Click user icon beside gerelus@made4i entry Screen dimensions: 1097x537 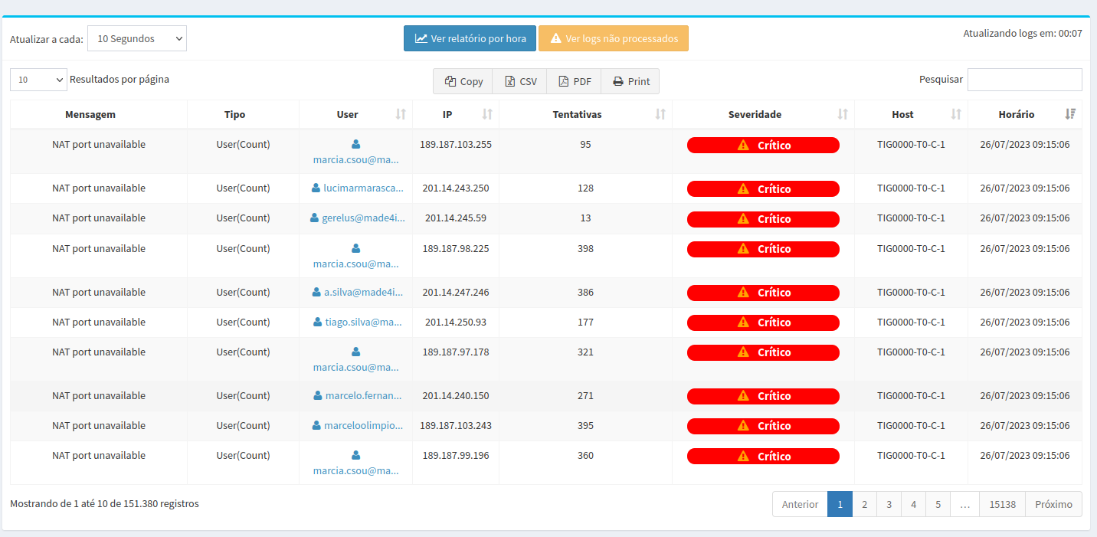[314, 218]
